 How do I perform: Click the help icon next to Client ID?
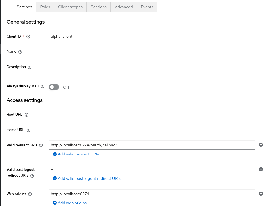pos(28,37)
